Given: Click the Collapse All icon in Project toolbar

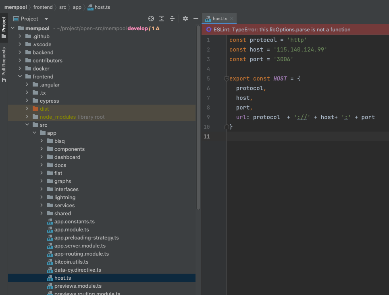Looking at the screenshot, I should pyautogui.click(x=172, y=19).
